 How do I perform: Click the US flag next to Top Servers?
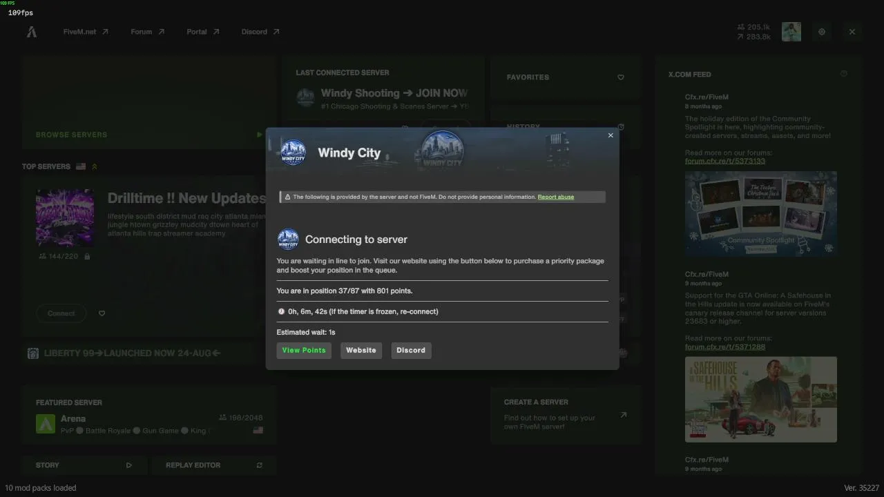click(81, 166)
